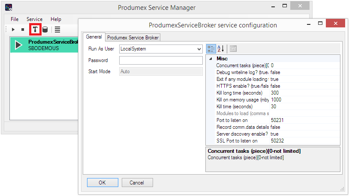
Task: Switch to the Produmex Service Broker tab
Action: tap(133, 38)
